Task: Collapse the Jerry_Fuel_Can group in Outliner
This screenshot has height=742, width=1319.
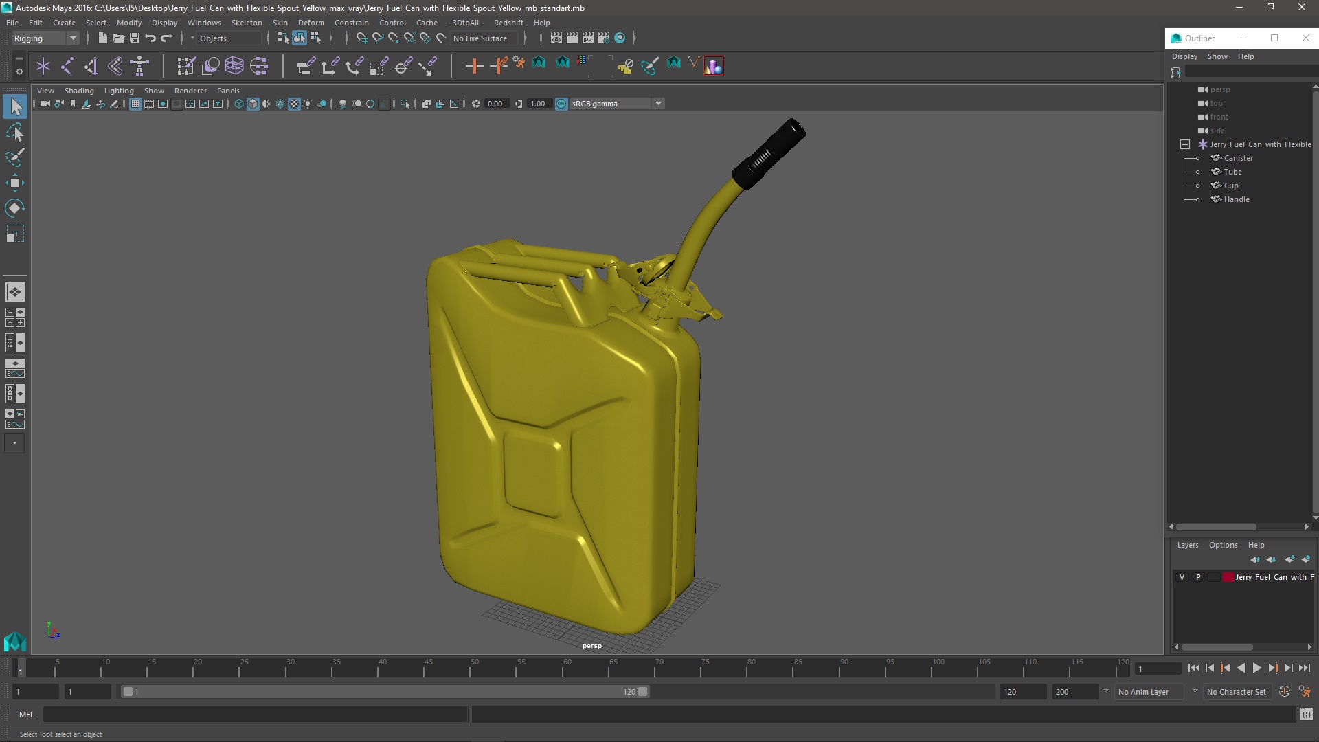Action: click(1185, 144)
